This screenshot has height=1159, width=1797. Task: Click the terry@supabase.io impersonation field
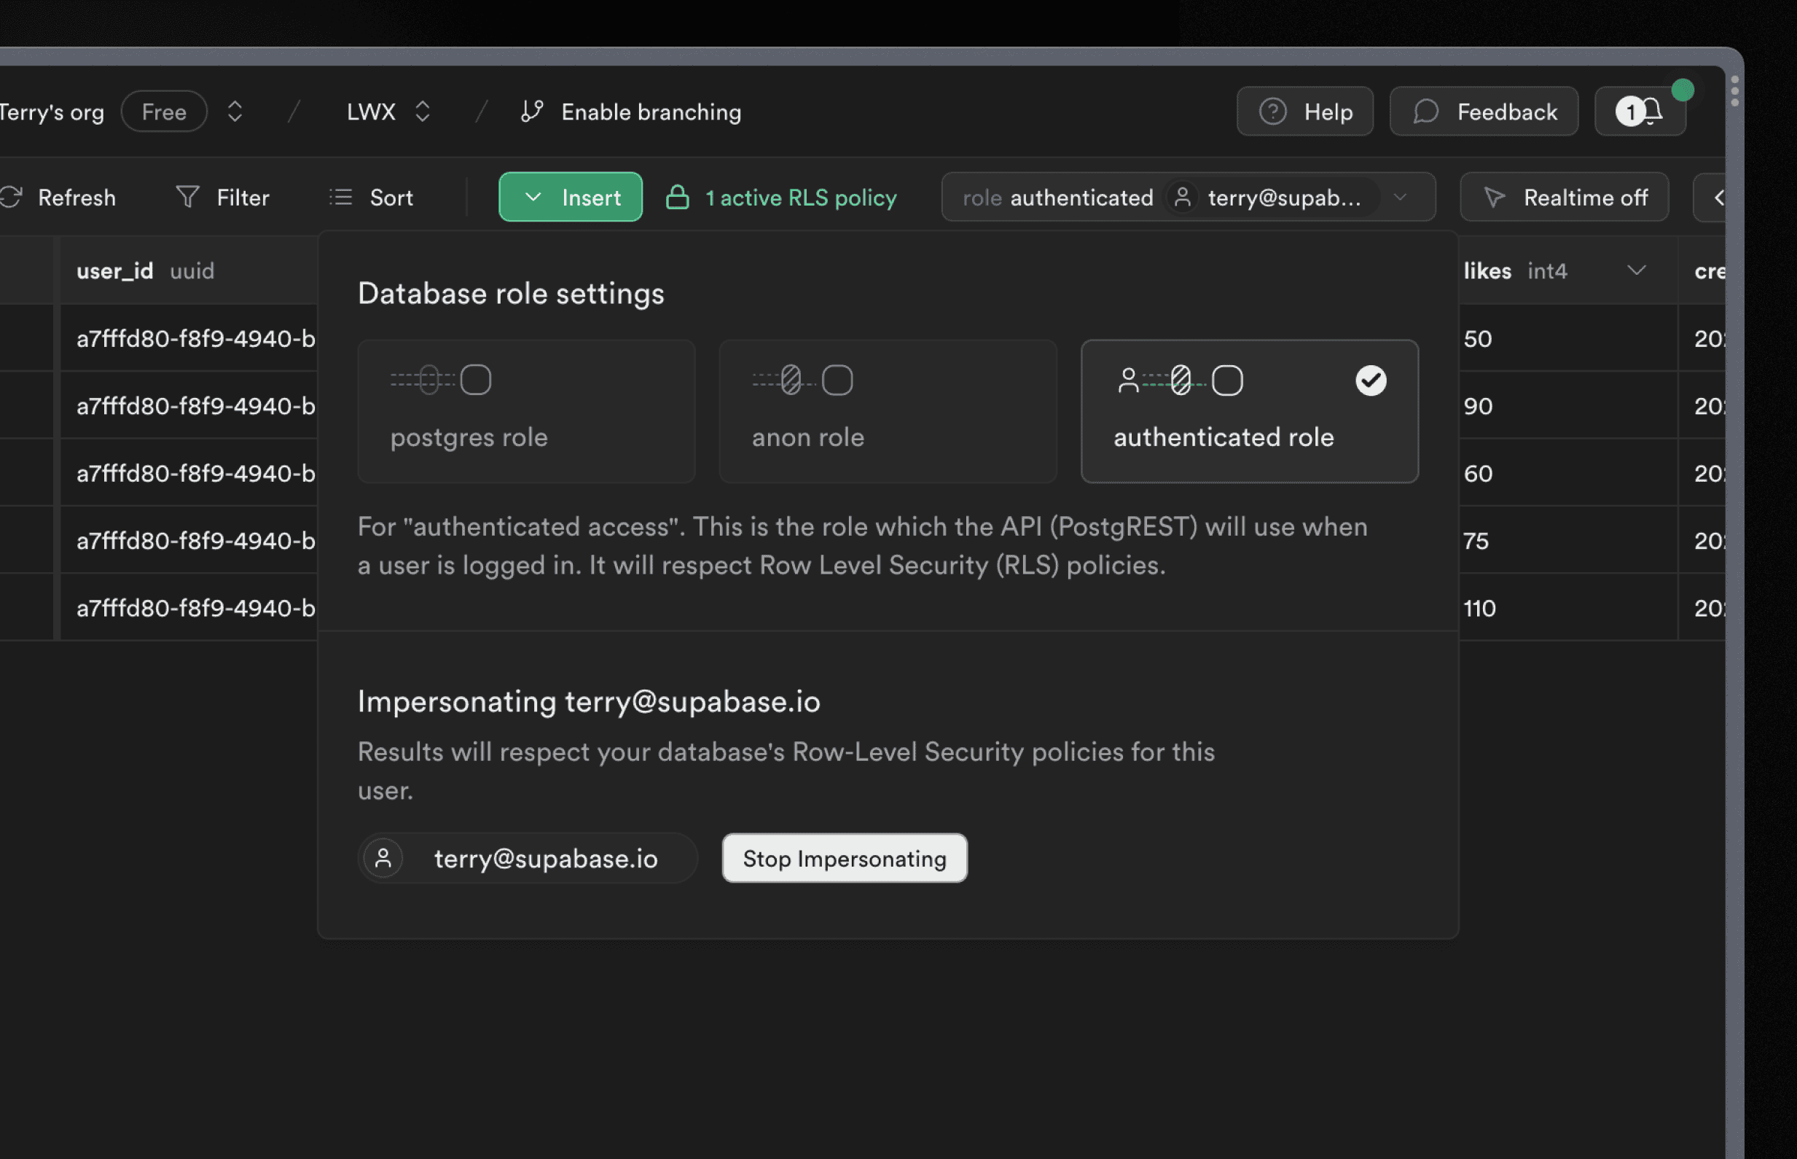coord(527,858)
